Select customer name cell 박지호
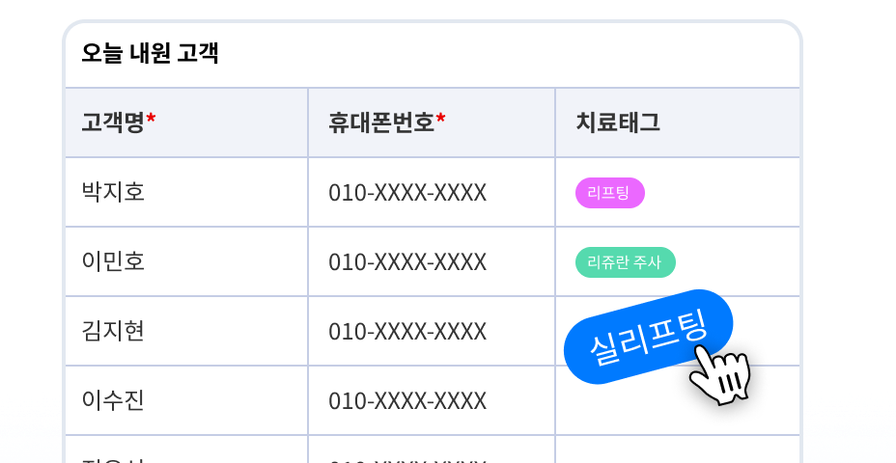Image resolution: width=896 pixels, height=463 pixels. click(x=186, y=192)
